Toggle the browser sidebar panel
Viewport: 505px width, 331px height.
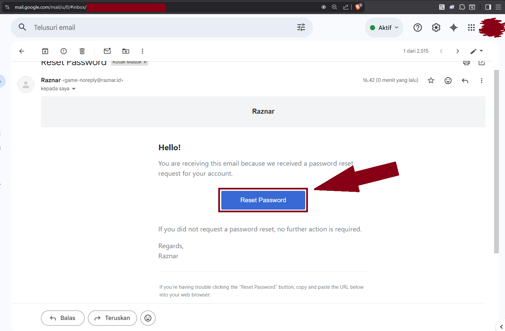[x=488, y=7]
